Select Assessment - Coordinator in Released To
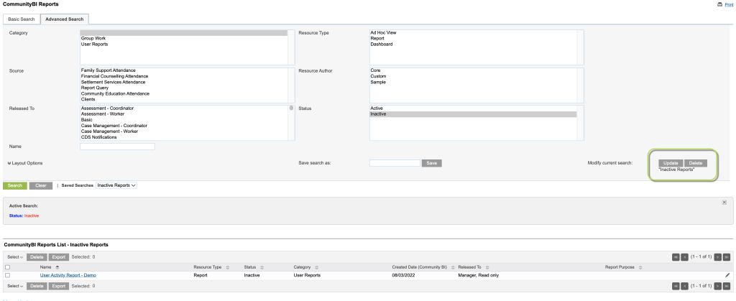This screenshot has width=736, height=301. pos(184,108)
